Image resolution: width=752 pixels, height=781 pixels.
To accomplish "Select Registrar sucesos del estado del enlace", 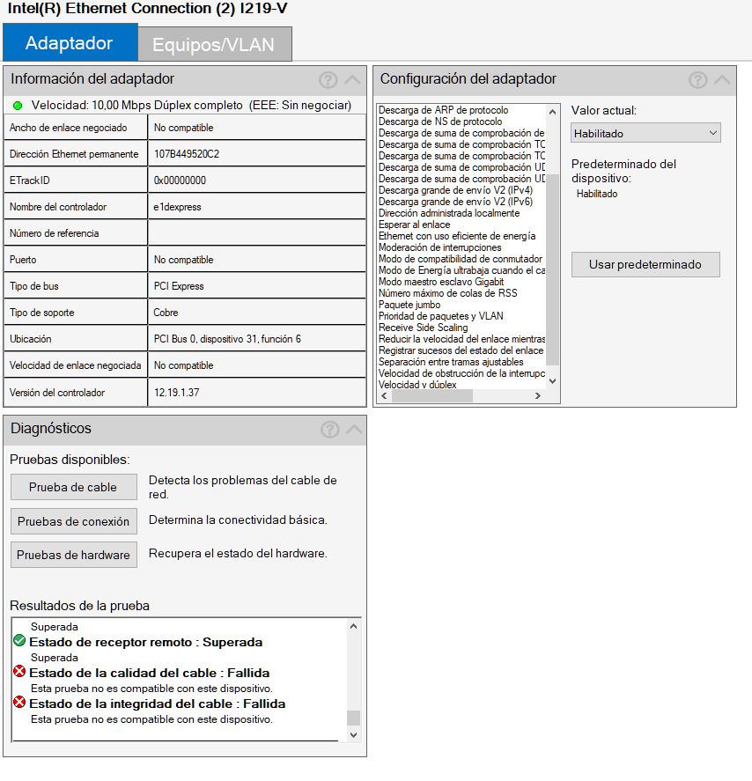I will (x=461, y=350).
